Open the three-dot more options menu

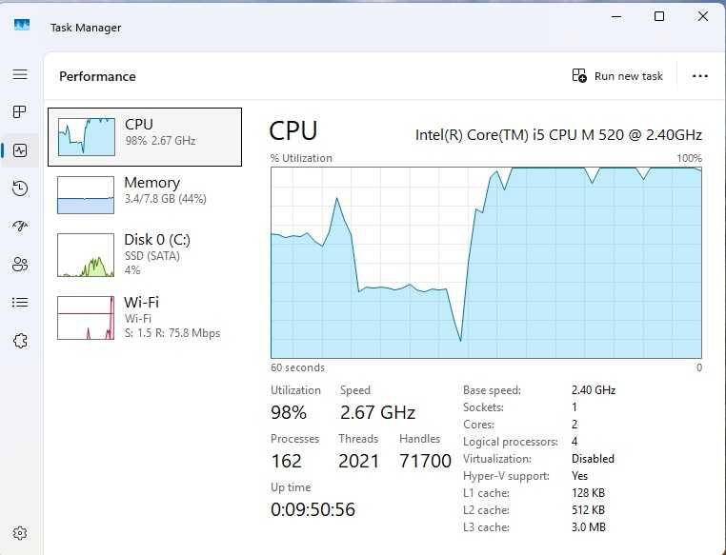(x=700, y=76)
